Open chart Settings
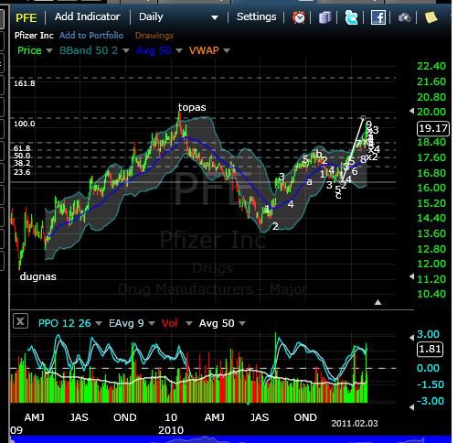This screenshot has width=468, height=443. click(256, 16)
